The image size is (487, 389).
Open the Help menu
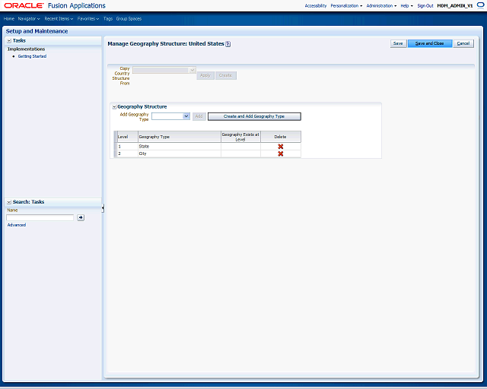tap(406, 5)
